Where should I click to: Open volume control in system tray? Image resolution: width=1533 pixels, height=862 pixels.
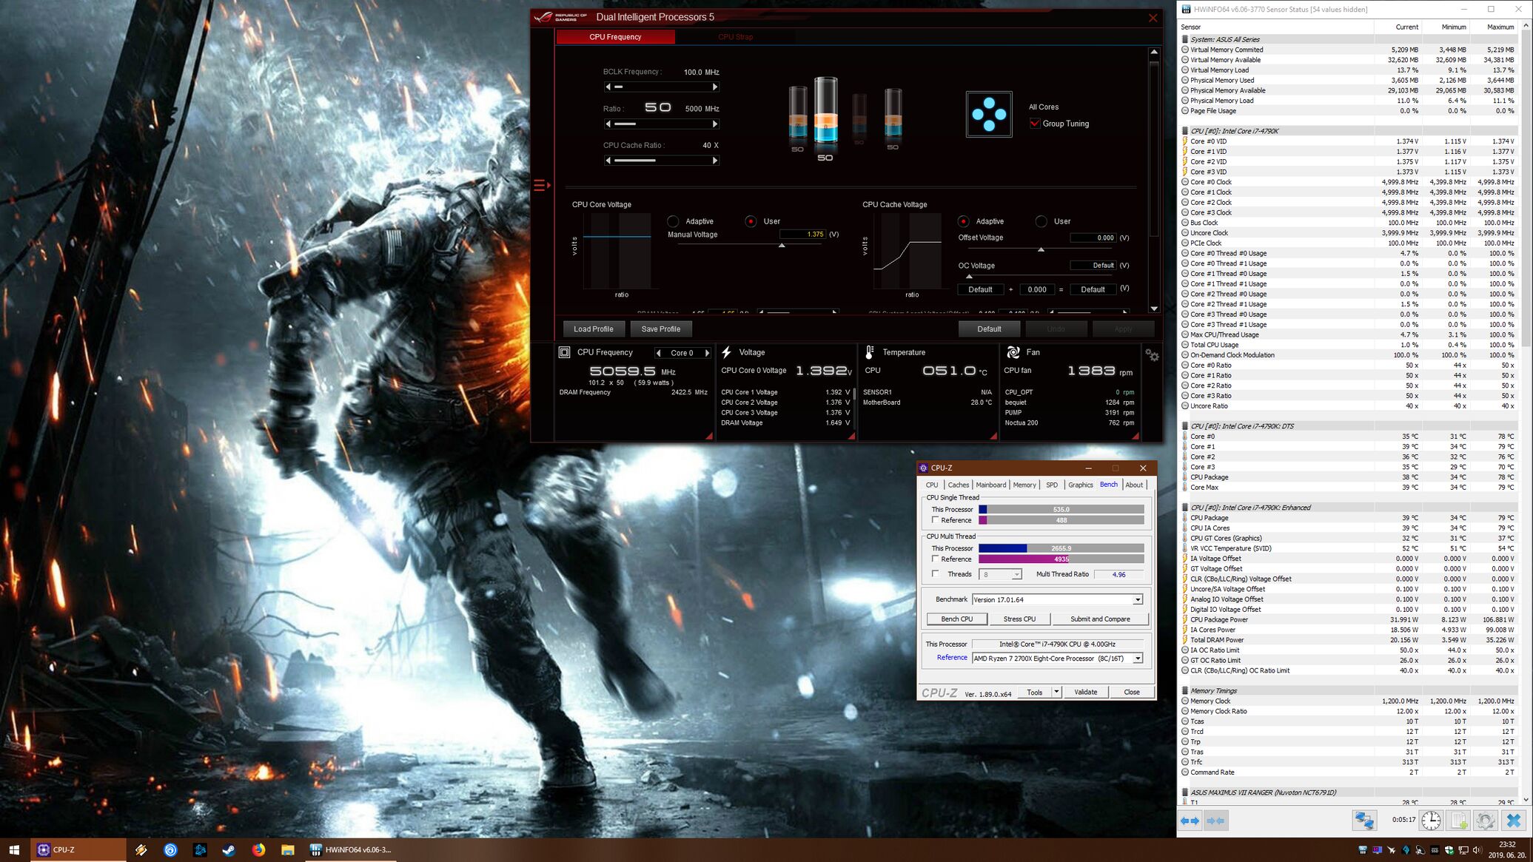1477,850
